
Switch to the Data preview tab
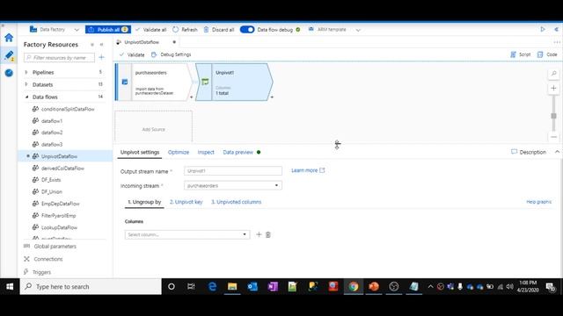click(x=238, y=152)
